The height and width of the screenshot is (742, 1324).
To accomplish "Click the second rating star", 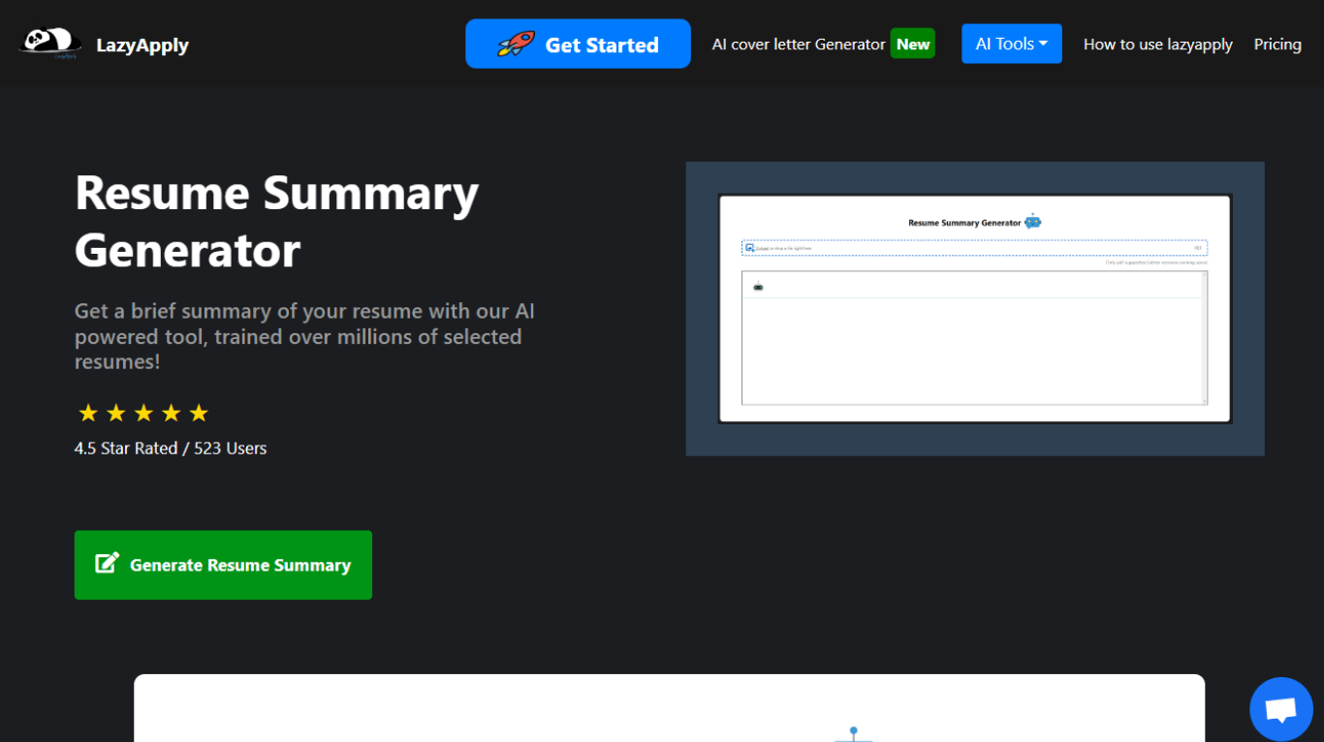I will [x=116, y=414].
